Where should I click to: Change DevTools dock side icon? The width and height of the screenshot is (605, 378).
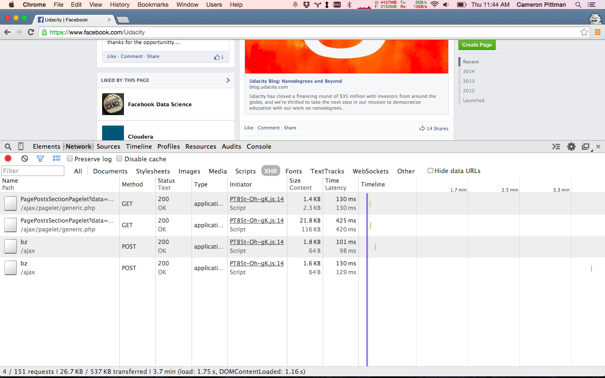pos(586,147)
